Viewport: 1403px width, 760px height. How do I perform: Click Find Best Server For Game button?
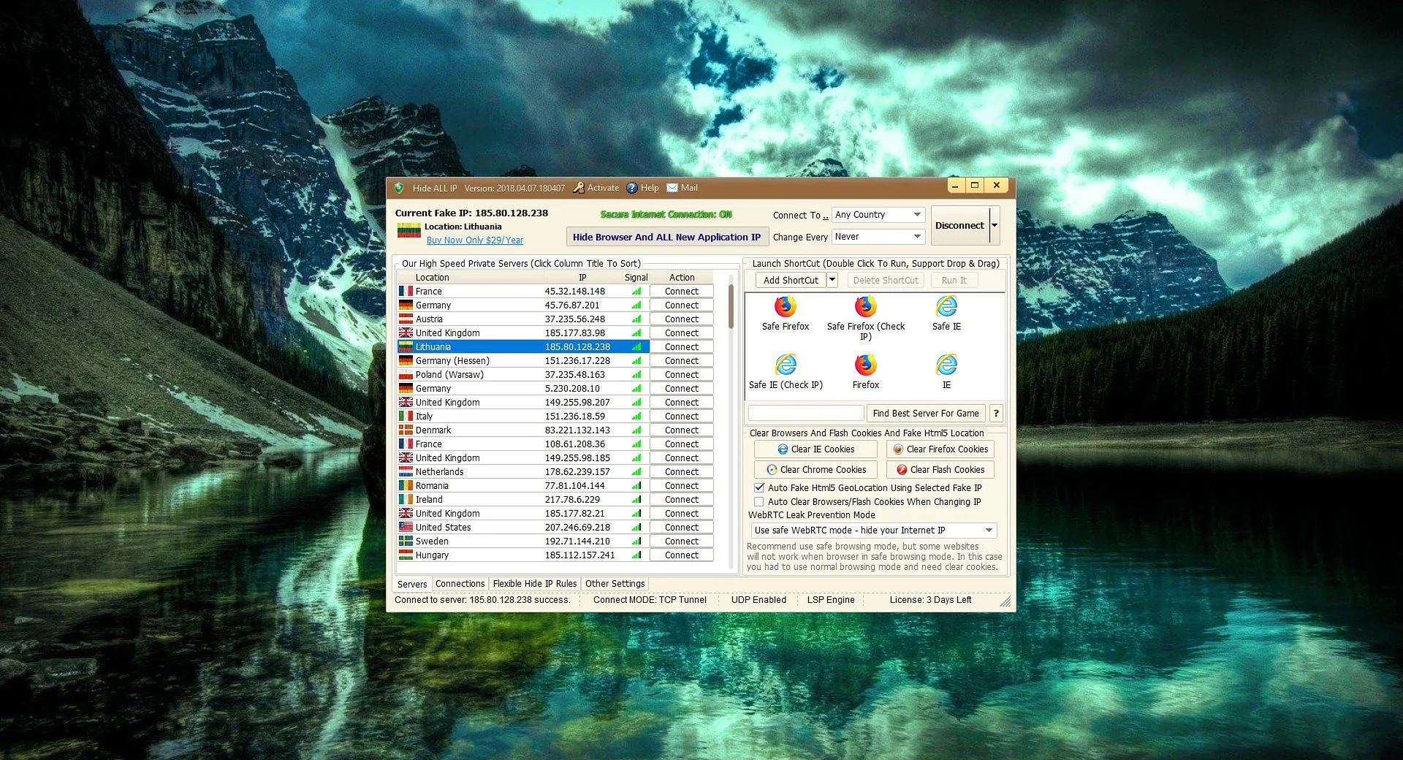click(x=926, y=414)
